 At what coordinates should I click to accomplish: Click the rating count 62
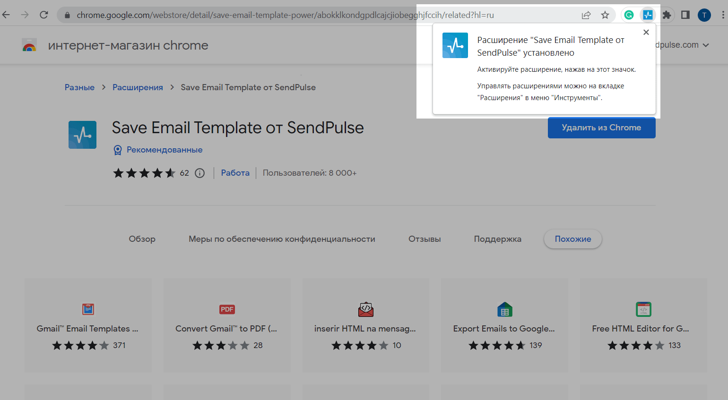(184, 173)
